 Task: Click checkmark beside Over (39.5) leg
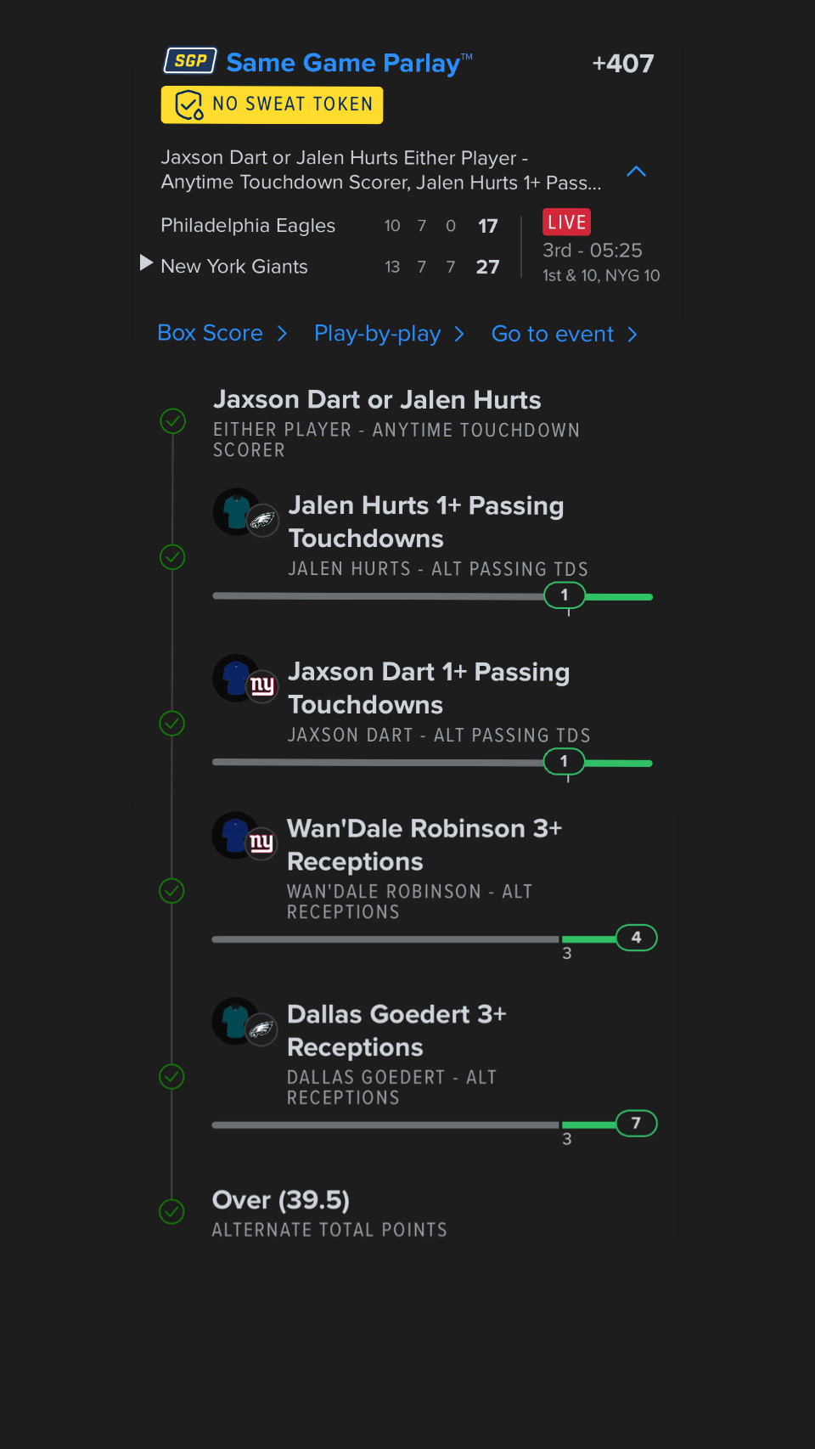pos(172,1211)
